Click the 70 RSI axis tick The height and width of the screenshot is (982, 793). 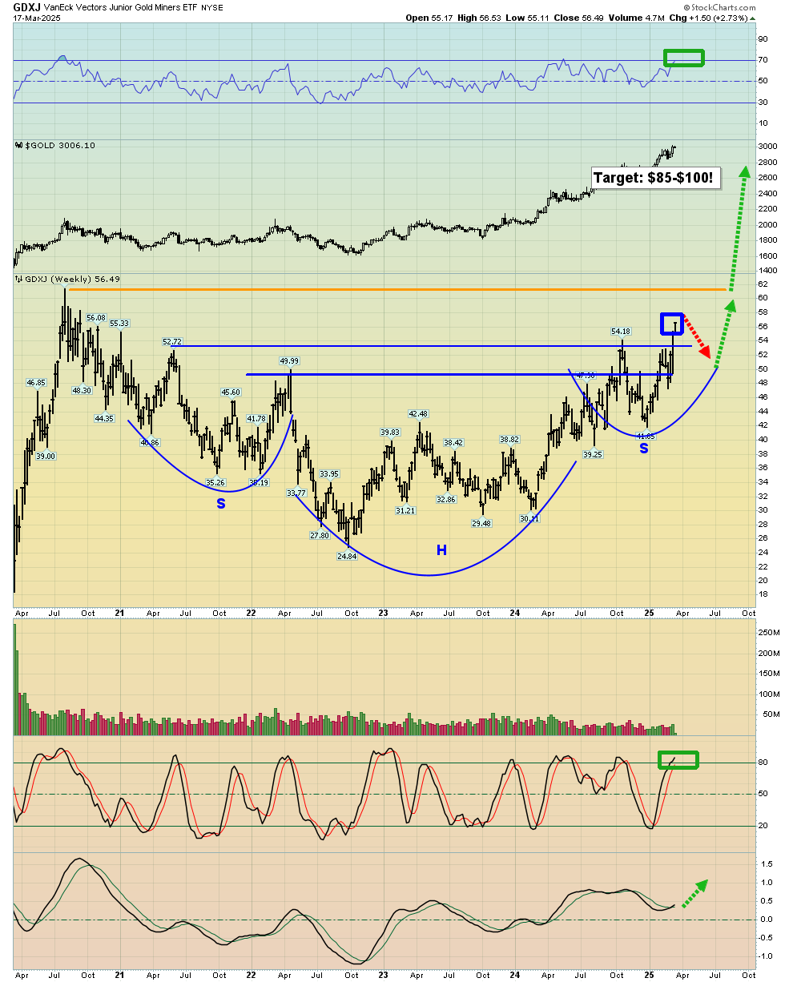(x=764, y=60)
